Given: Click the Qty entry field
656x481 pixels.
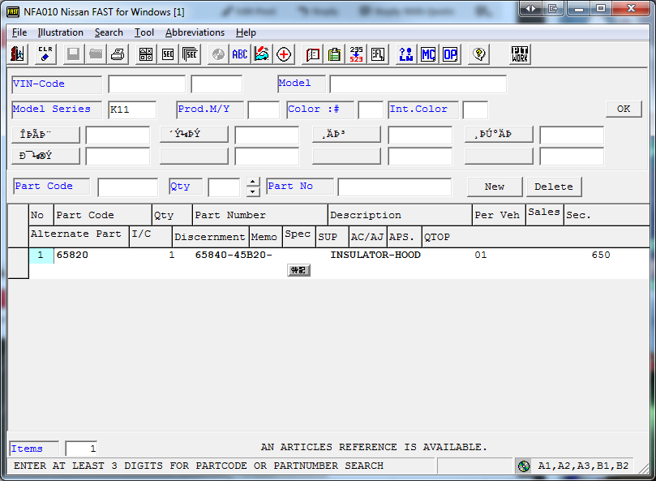Looking at the screenshot, I should [224, 187].
